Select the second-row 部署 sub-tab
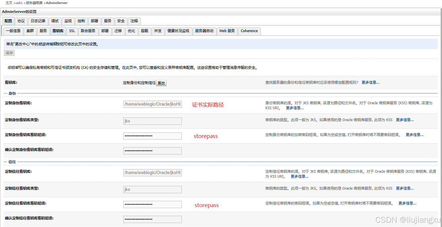Viewport: 442px width, 227px height. (105, 31)
